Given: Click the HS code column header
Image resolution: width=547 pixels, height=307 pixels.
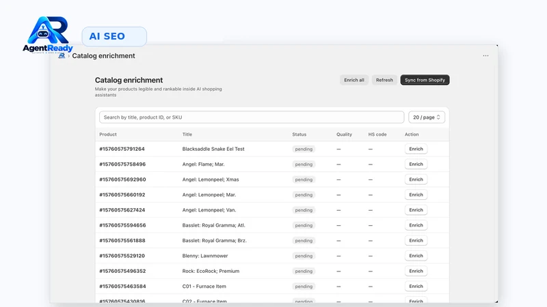Looking at the screenshot, I should 377,134.
